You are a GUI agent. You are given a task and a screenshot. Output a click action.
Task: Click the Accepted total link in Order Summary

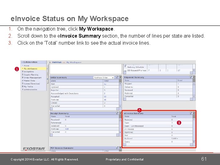tap(105, 97)
